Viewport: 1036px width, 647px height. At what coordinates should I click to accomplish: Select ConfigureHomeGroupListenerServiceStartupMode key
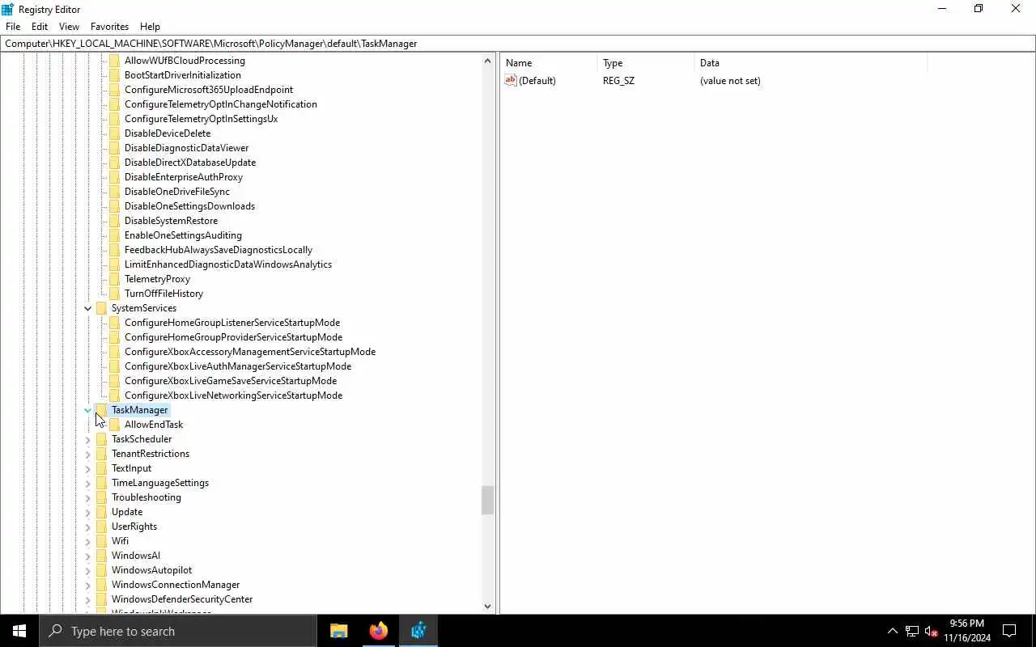[232, 323]
